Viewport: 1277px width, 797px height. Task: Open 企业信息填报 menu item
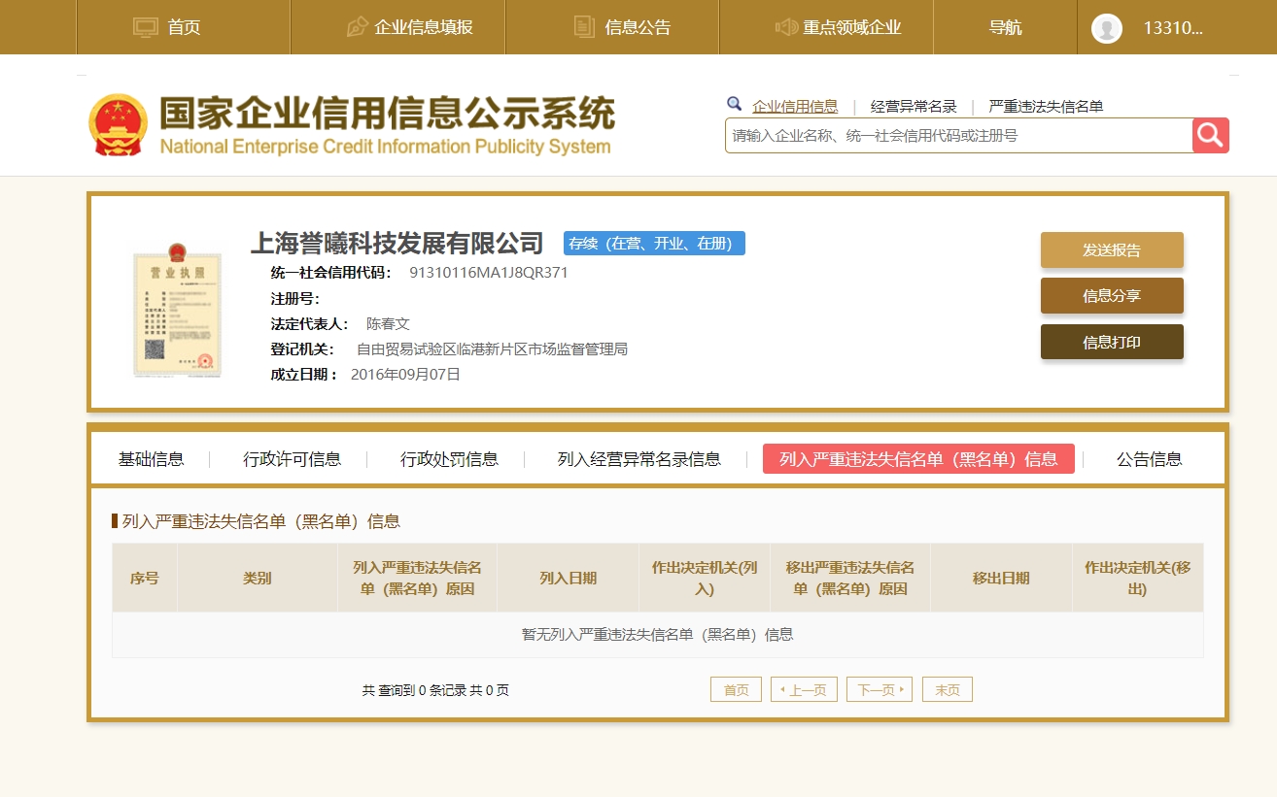[x=424, y=27]
